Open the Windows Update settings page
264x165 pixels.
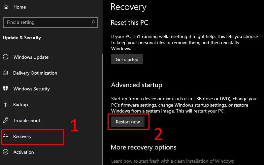point(31,57)
